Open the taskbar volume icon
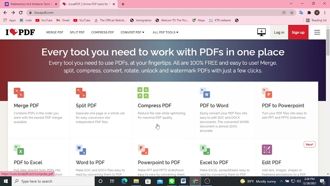 coord(299,181)
